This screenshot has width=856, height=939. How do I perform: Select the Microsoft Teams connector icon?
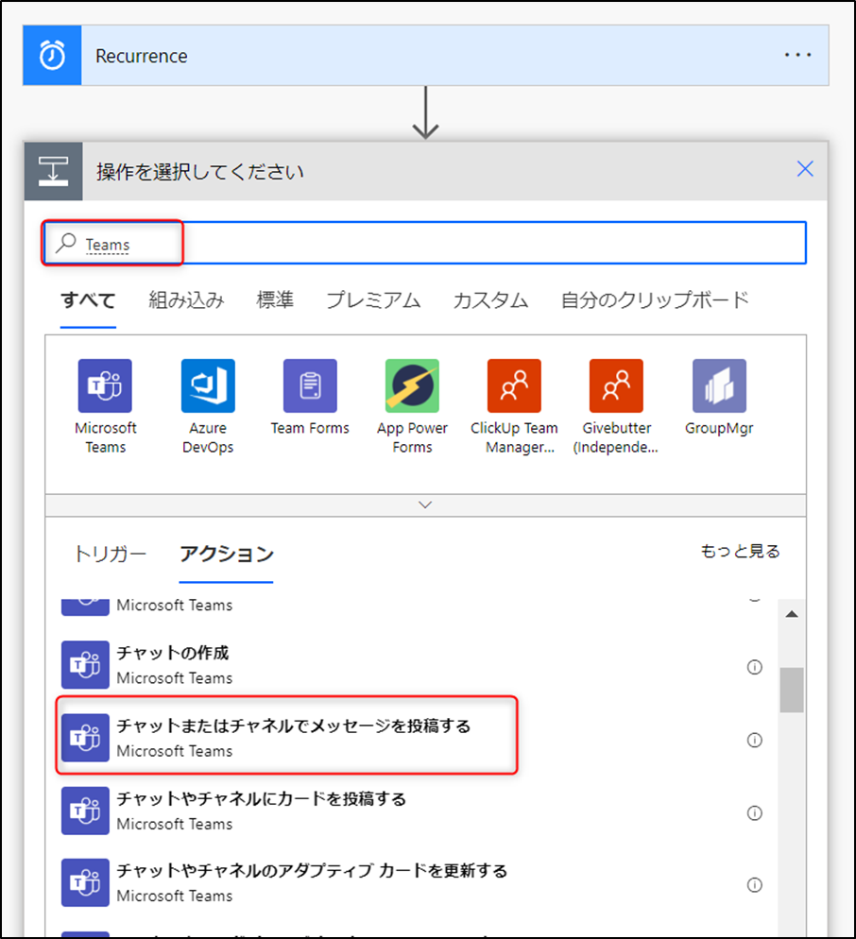coord(105,386)
